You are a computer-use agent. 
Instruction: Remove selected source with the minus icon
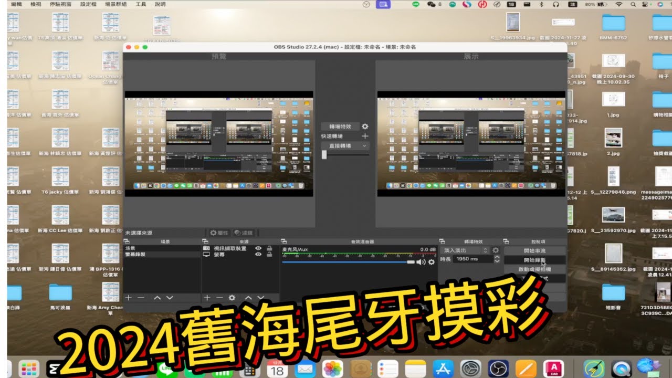click(x=219, y=298)
